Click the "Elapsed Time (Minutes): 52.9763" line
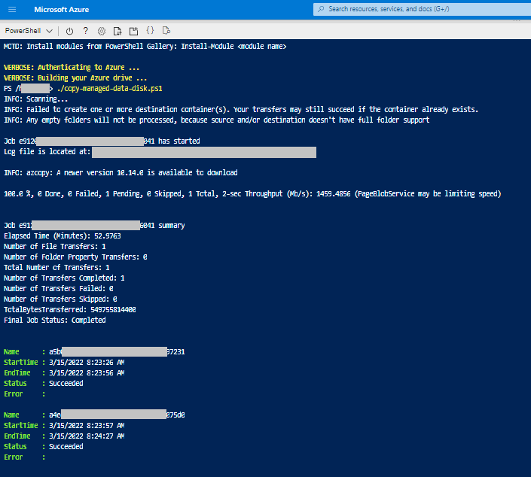 click(x=63, y=235)
